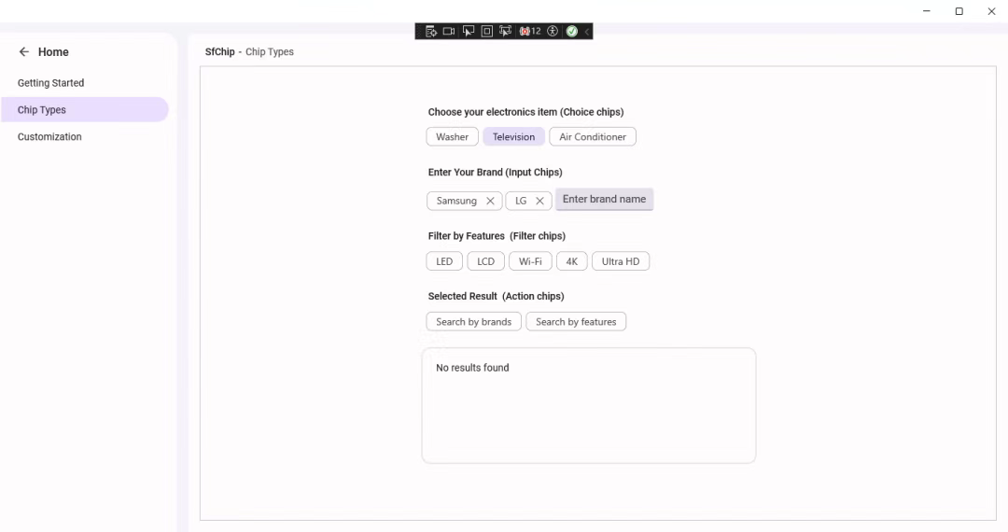The image size is (1008, 532).
Task: Go to the Customization page
Action: coord(49,137)
